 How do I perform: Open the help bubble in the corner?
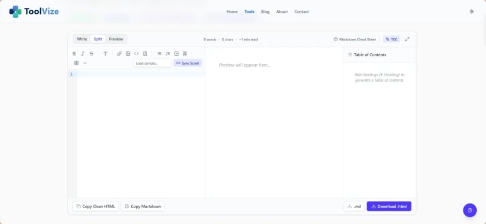[x=470, y=211]
